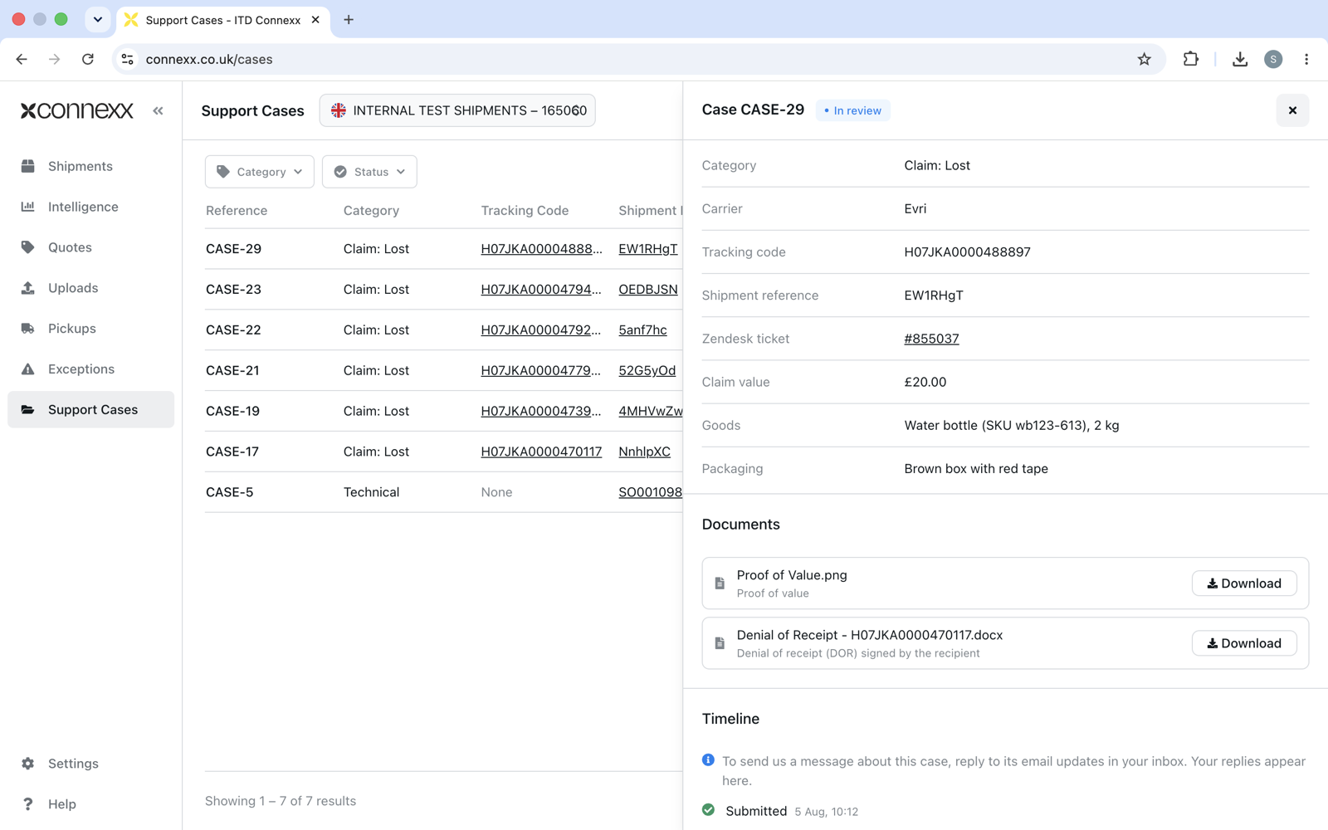Open Shipments in the sidebar

coord(81,166)
